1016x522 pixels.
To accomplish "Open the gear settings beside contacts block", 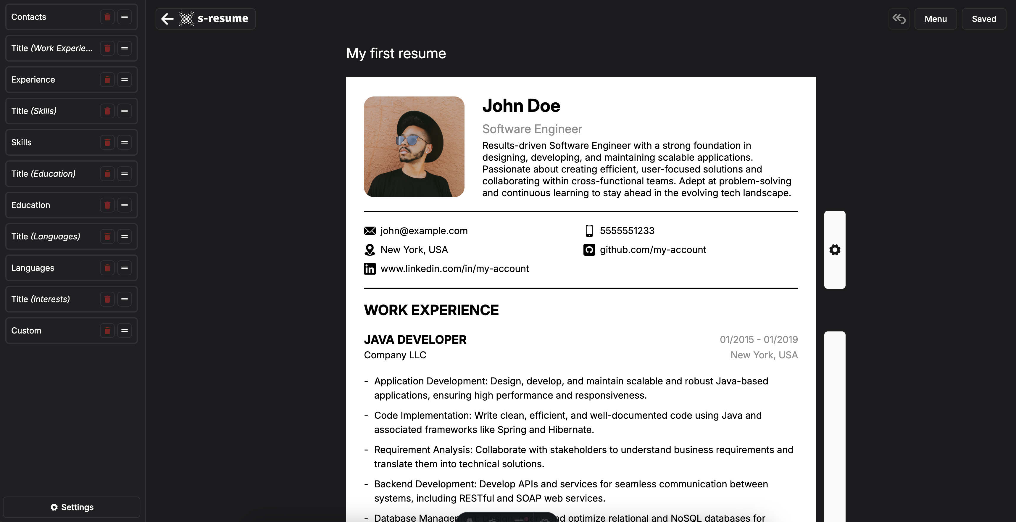I will click(835, 250).
